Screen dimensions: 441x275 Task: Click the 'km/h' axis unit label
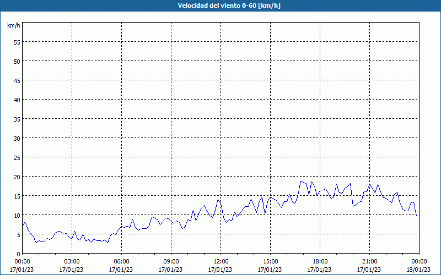14,25
